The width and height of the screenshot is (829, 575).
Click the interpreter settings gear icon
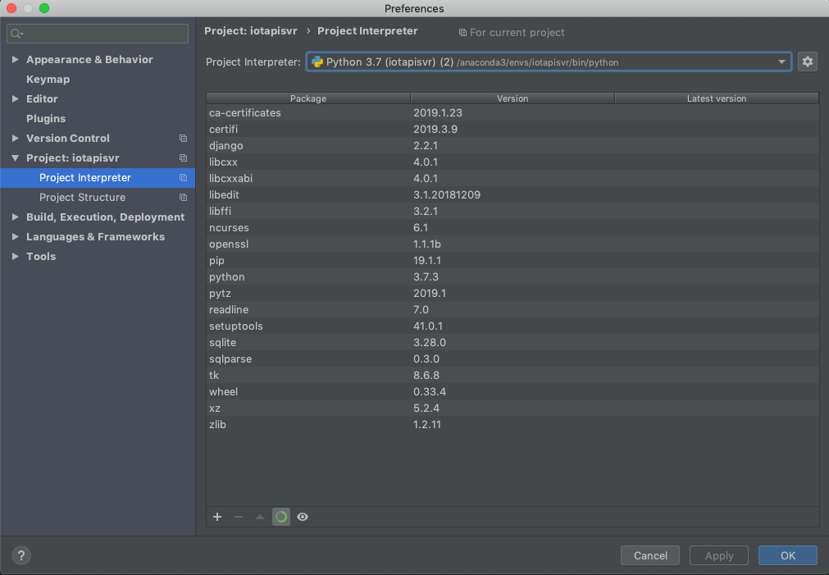(x=808, y=62)
